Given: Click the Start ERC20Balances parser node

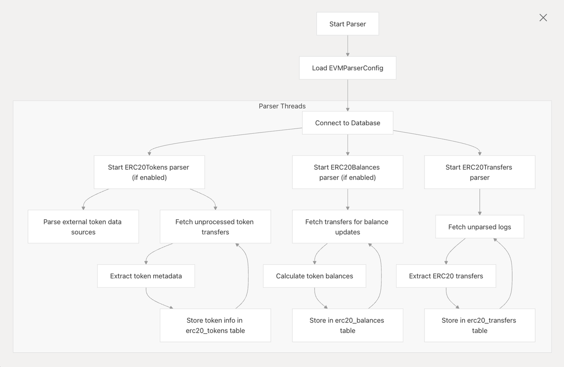Looking at the screenshot, I should coord(347,172).
